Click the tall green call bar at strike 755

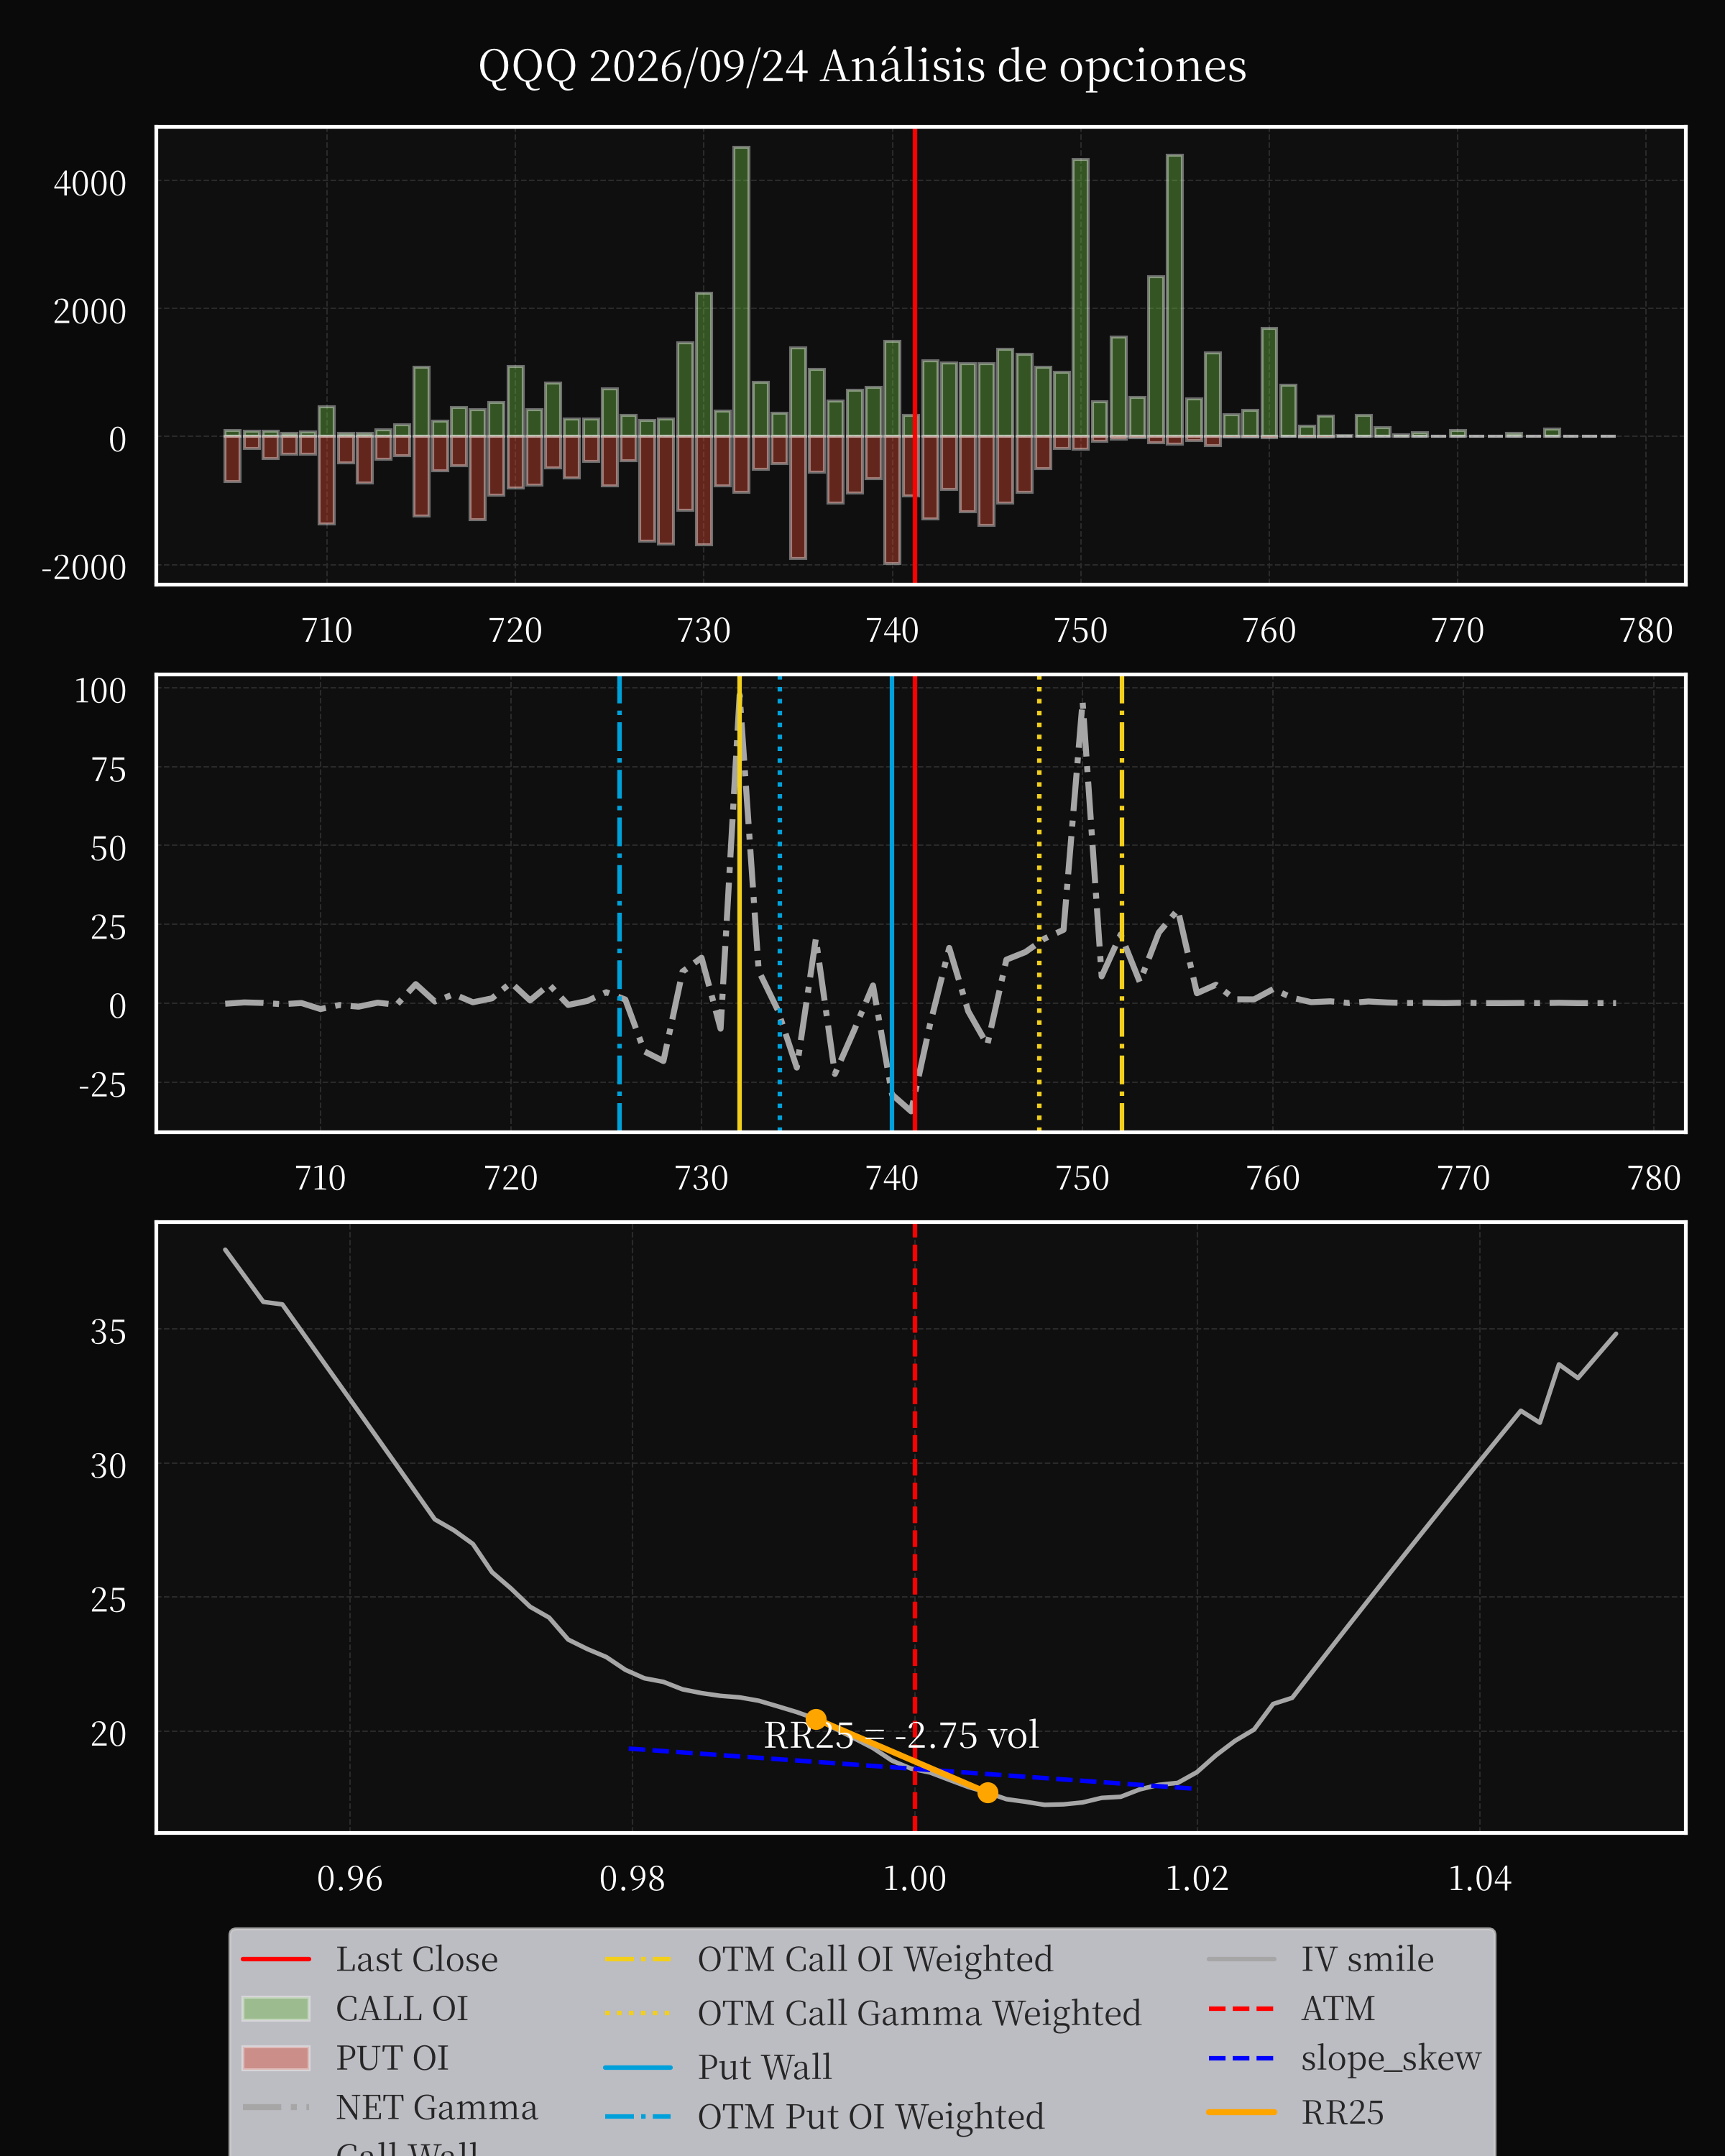pyautogui.click(x=1175, y=296)
